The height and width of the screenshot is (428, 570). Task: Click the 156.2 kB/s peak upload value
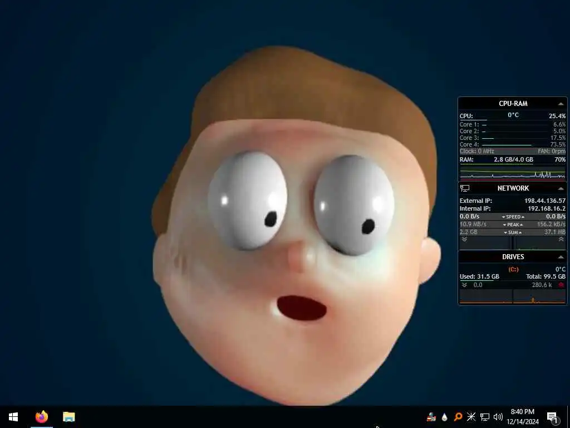pyautogui.click(x=551, y=225)
